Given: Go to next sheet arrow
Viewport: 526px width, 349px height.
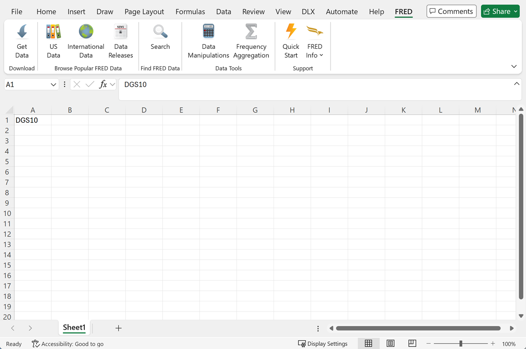Looking at the screenshot, I should tap(30, 328).
